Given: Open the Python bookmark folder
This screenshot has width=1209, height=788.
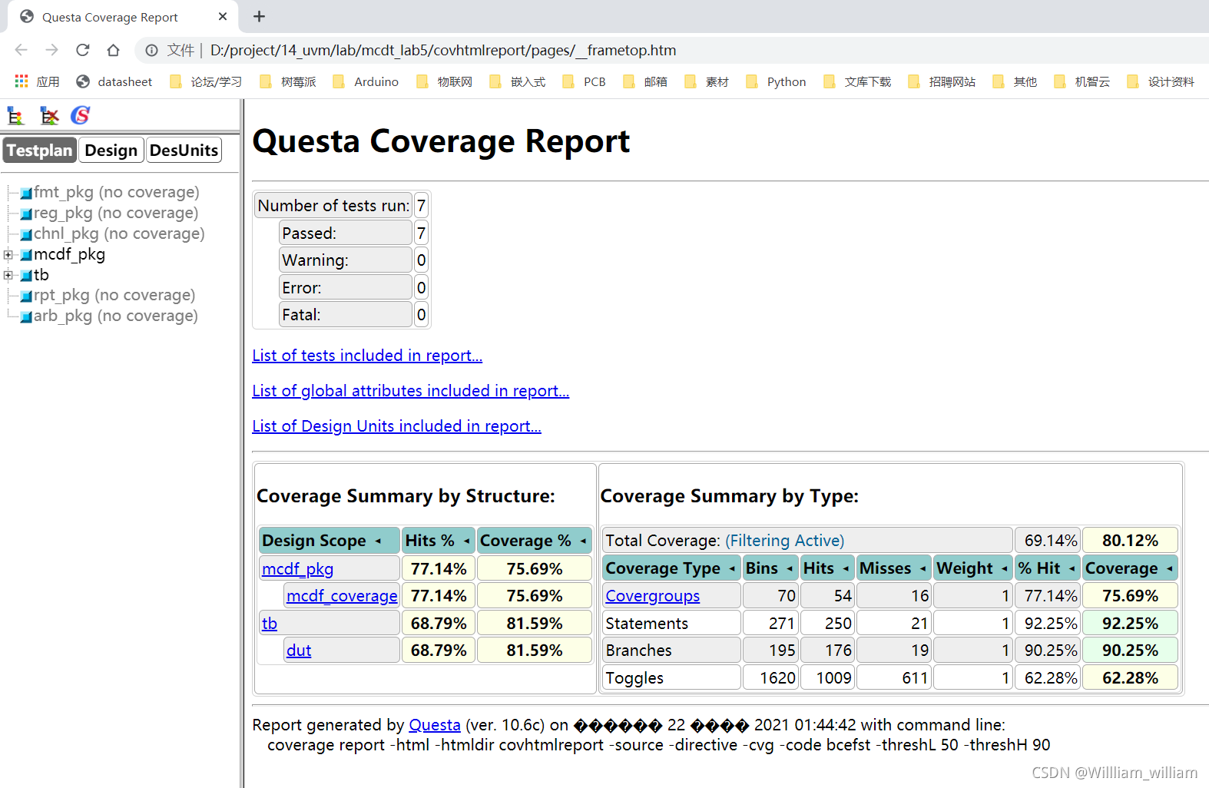Looking at the screenshot, I should (x=776, y=81).
